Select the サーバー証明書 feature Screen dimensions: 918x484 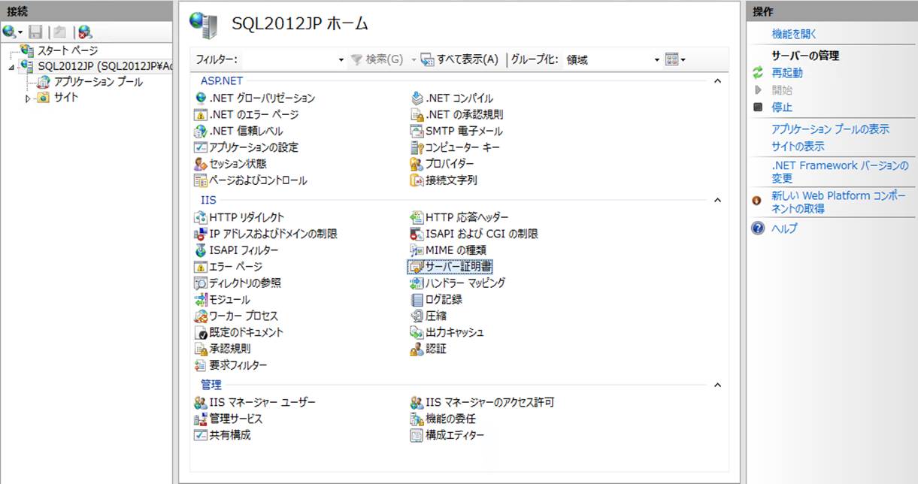tap(450, 267)
